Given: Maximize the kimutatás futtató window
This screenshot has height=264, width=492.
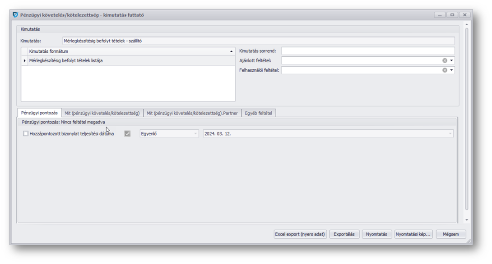Looking at the screenshot, I should click(x=452, y=15).
